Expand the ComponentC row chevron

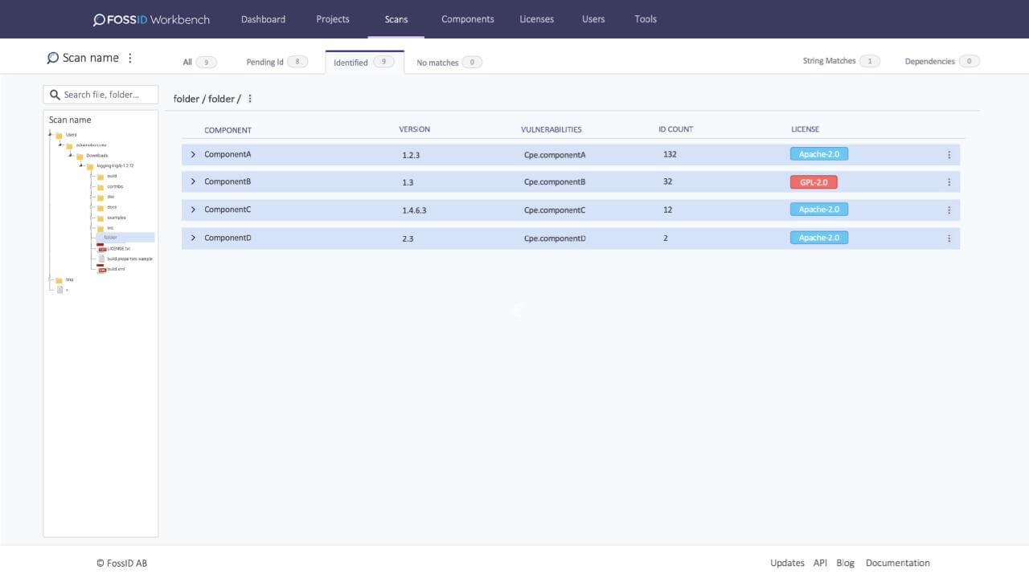tap(192, 210)
